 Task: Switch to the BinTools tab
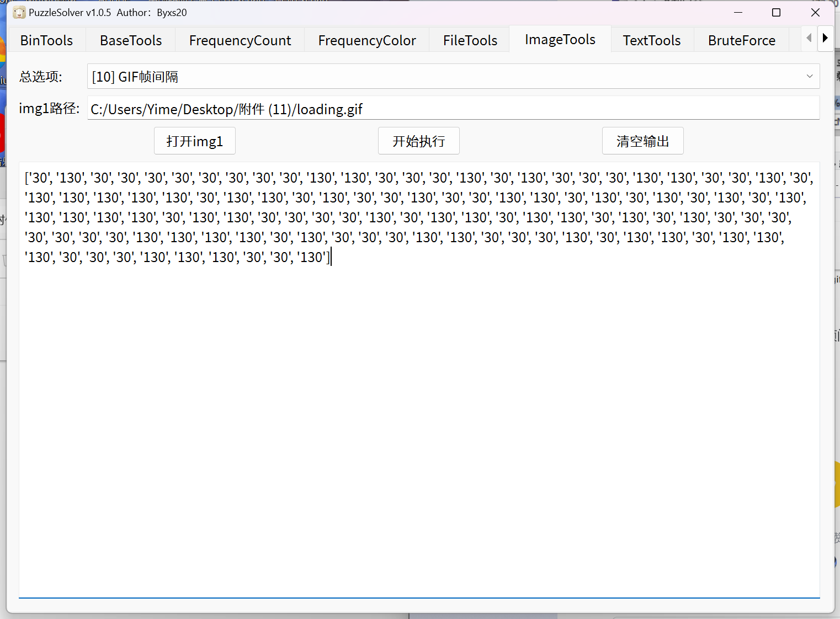click(x=46, y=40)
